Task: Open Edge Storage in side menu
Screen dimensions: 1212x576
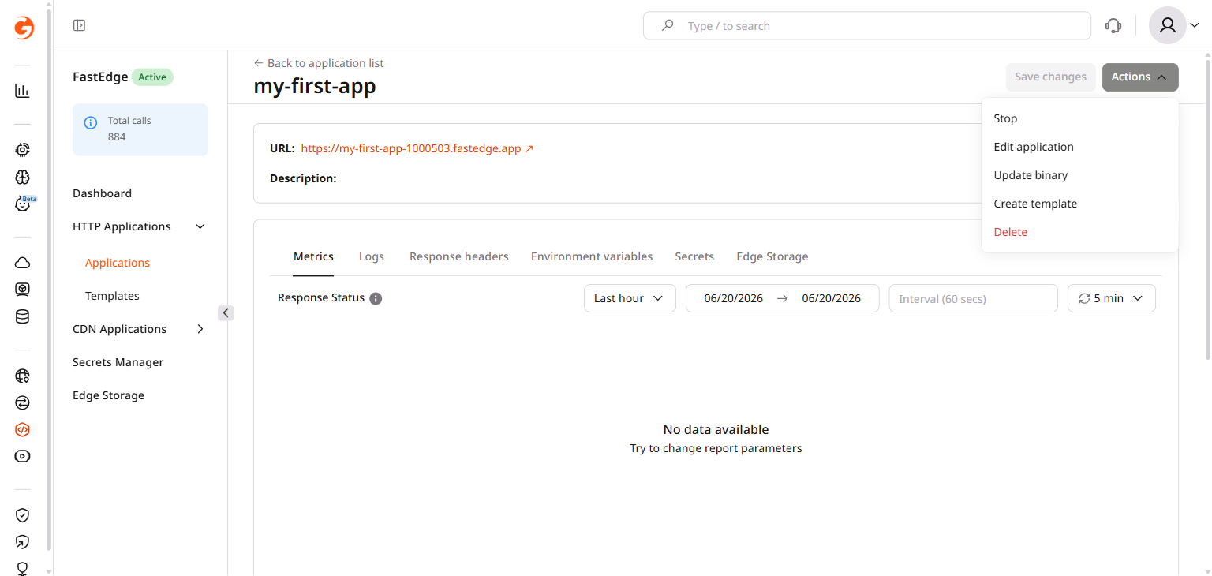Action: (108, 395)
